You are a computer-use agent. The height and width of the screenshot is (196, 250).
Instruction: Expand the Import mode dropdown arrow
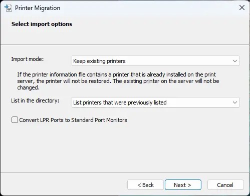pos(235,61)
